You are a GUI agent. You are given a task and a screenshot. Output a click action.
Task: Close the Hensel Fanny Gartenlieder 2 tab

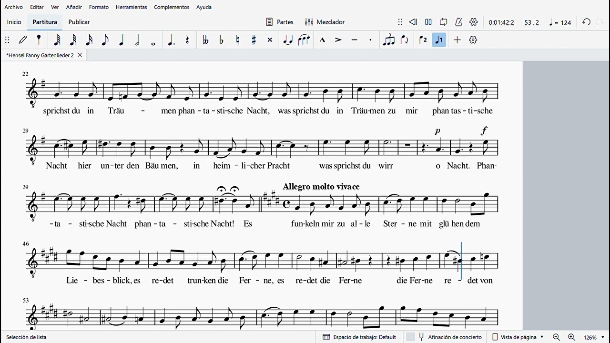click(80, 55)
